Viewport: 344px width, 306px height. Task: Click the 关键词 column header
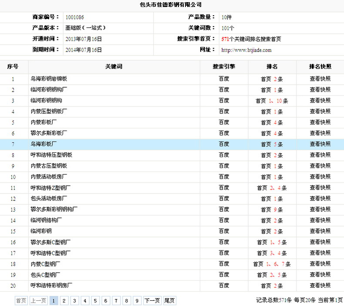pyautogui.click(x=114, y=67)
